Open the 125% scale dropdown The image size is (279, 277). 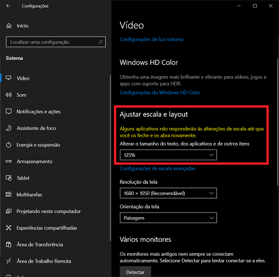[x=168, y=155]
